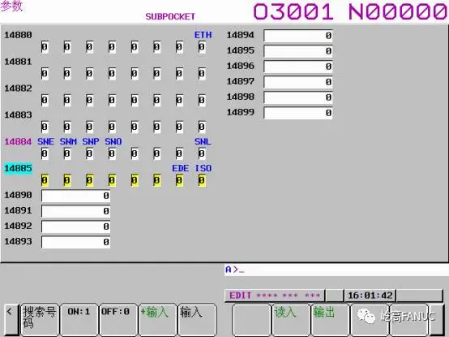
Task: Select parameter 14899 value field
Action: pyautogui.click(x=297, y=113)
